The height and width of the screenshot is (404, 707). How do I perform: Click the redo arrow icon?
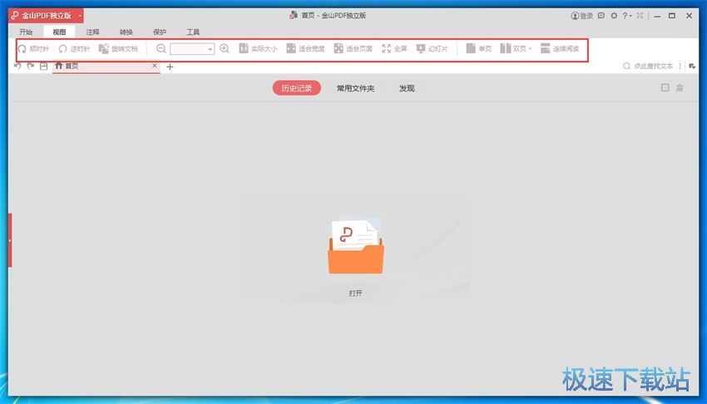tap(31, 67)
